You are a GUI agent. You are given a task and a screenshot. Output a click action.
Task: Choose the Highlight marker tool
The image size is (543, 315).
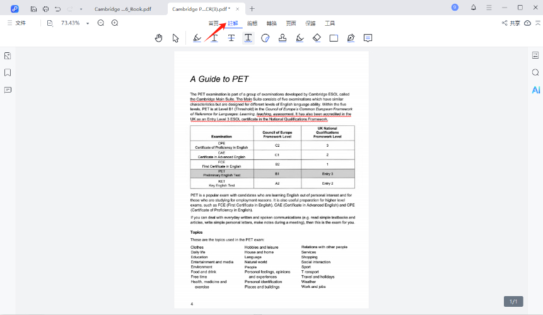(x=197, y=38)
